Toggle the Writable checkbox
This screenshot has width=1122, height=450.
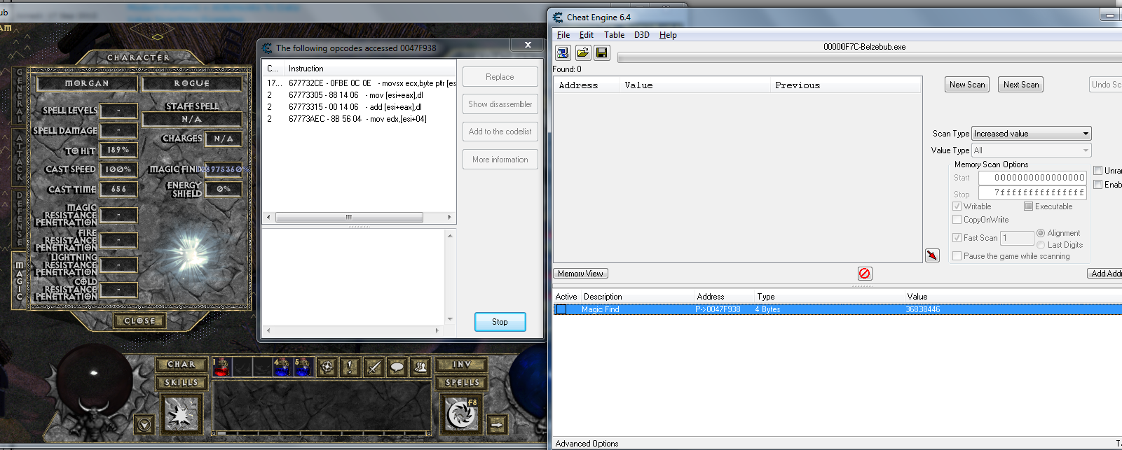(957, 206)
